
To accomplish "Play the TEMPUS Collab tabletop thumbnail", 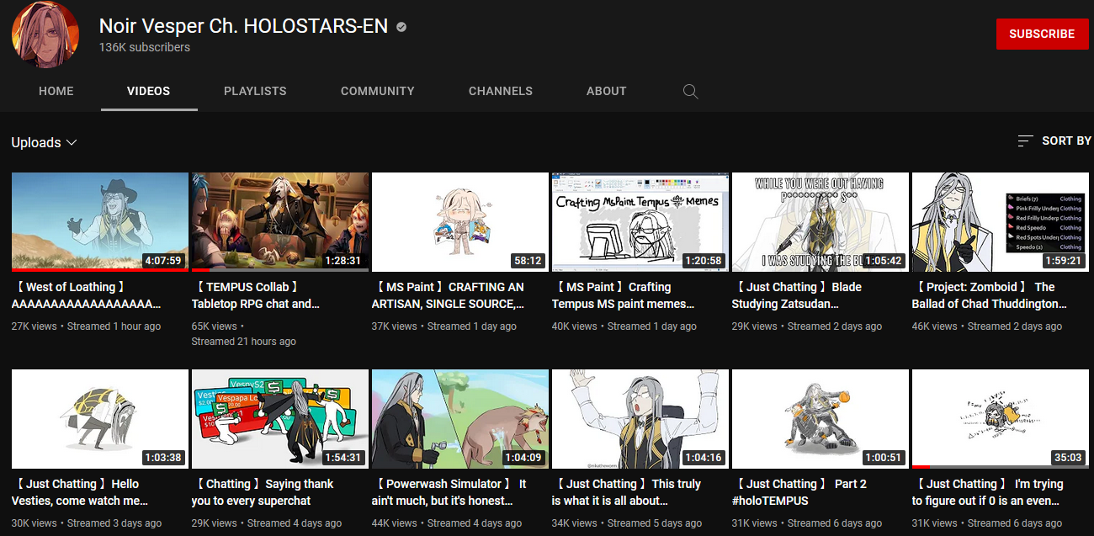I will (x=280, y=222).
